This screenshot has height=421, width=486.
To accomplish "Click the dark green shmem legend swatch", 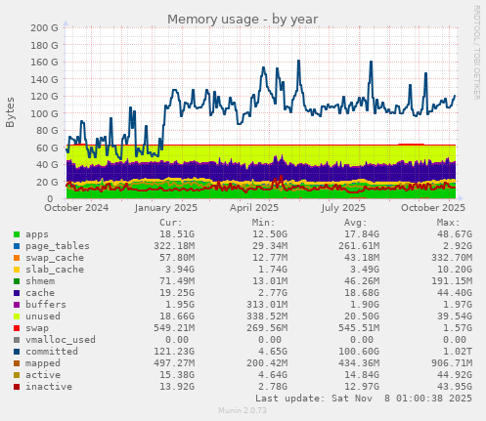I will pyautogui.click(x=17, y=281).
